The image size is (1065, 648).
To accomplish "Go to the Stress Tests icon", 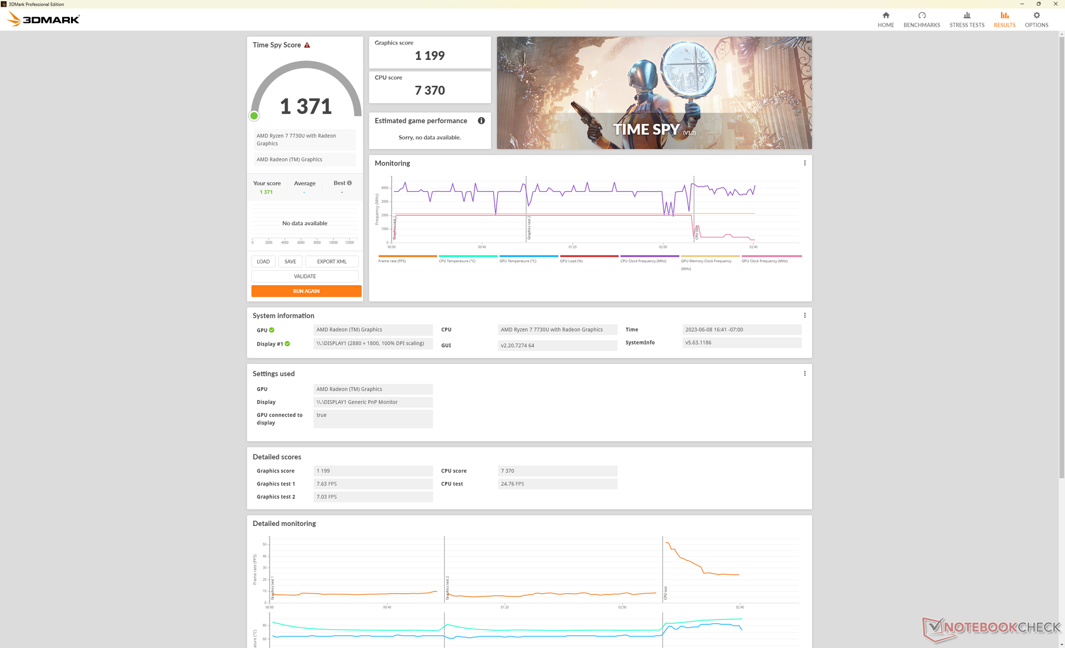I will point(966,16).
